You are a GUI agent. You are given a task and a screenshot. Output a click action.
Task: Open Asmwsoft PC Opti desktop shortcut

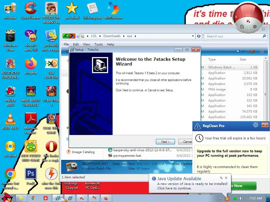pyautogui.click(x=92, y=185)
